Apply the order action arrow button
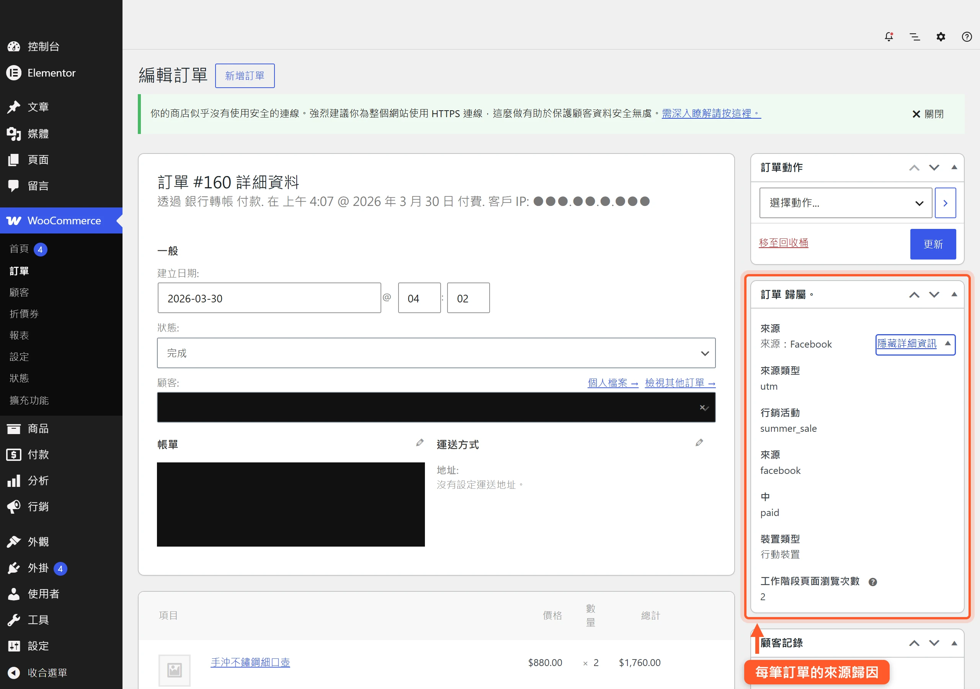The image size is (980, 689). click(945, 203)
